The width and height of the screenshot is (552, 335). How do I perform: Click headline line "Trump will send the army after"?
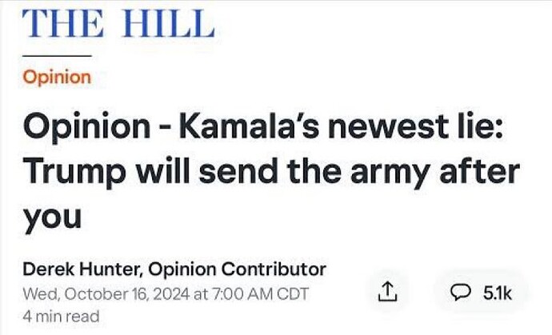(x=270, y=171)
